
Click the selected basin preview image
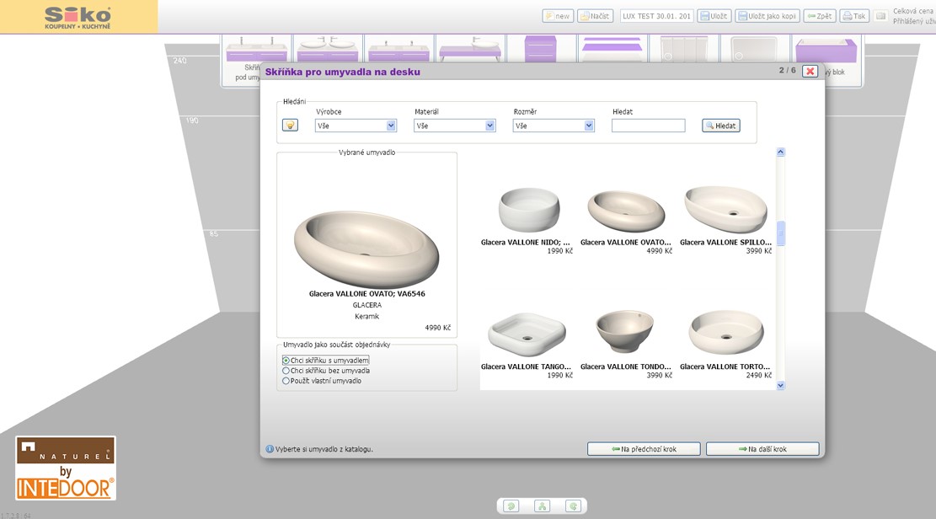coord(367,248)
